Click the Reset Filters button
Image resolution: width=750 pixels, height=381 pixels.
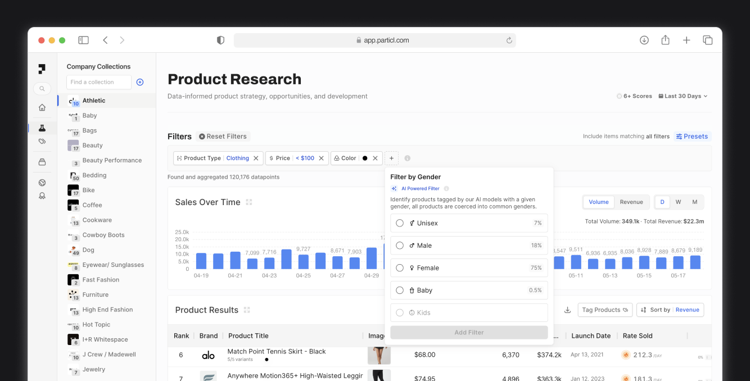pyautogui.click(x=223, y=137)
